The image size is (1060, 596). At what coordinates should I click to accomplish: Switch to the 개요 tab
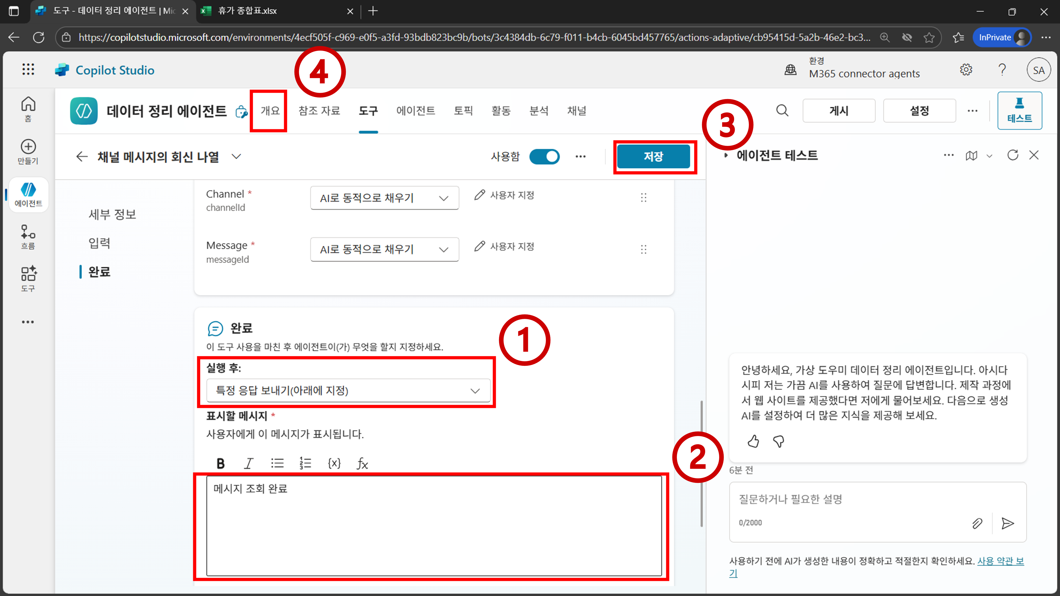coord(270,111)
